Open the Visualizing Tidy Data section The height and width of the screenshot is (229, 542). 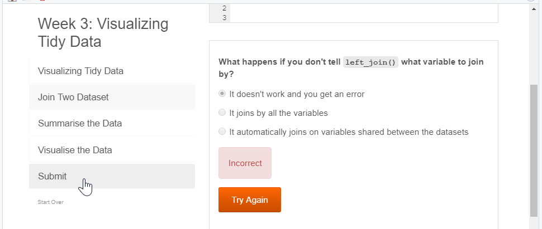point(112,71)
